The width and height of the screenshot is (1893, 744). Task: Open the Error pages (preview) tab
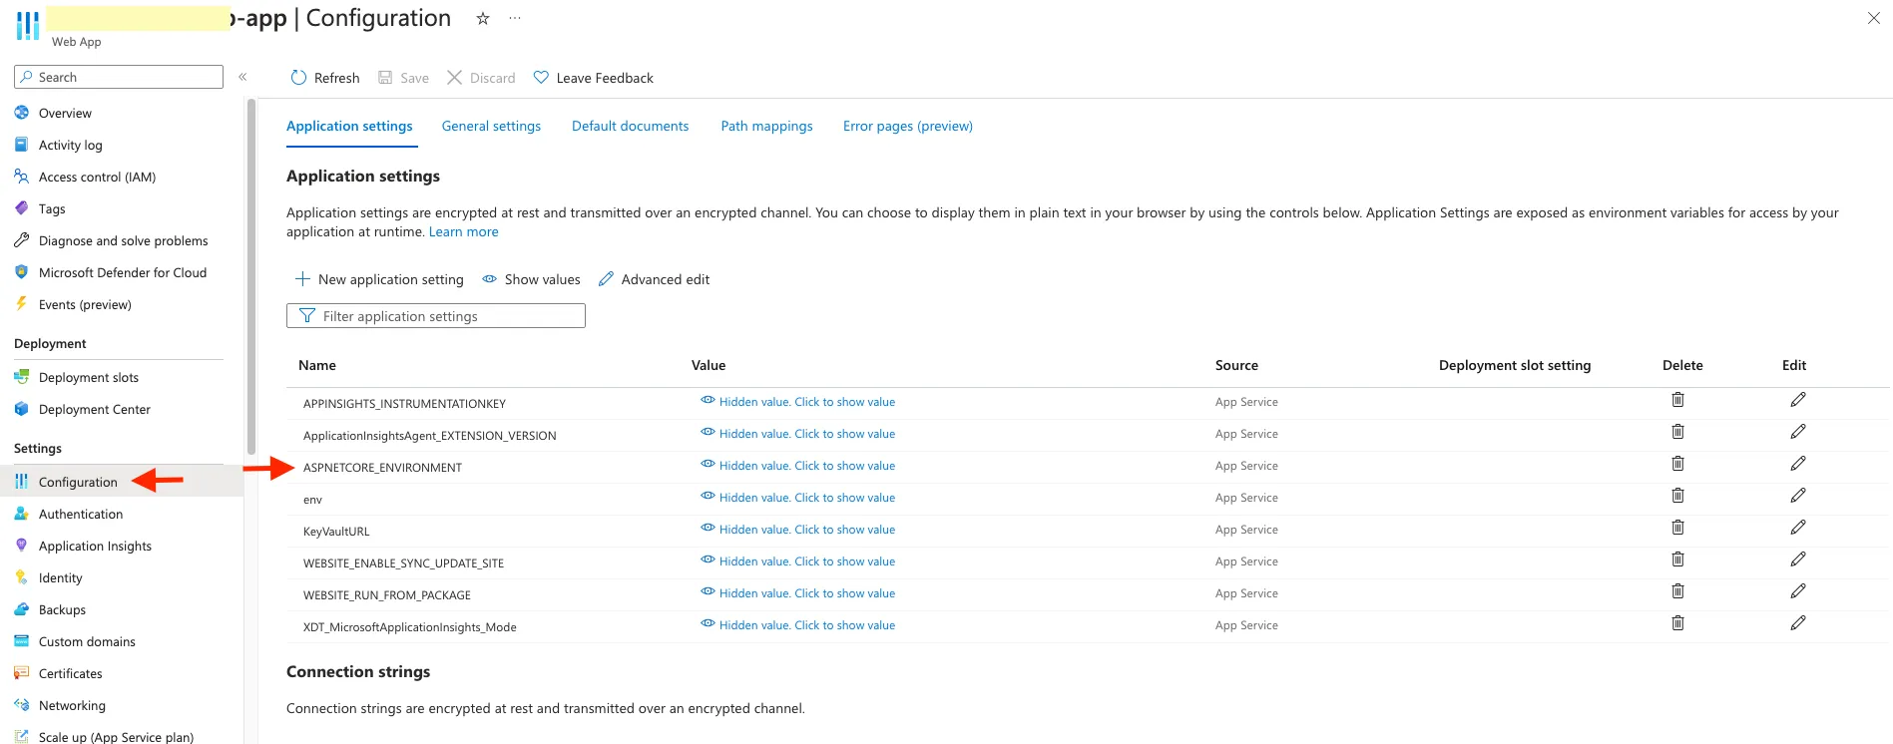pyautogui.click(x=907, y=126)
